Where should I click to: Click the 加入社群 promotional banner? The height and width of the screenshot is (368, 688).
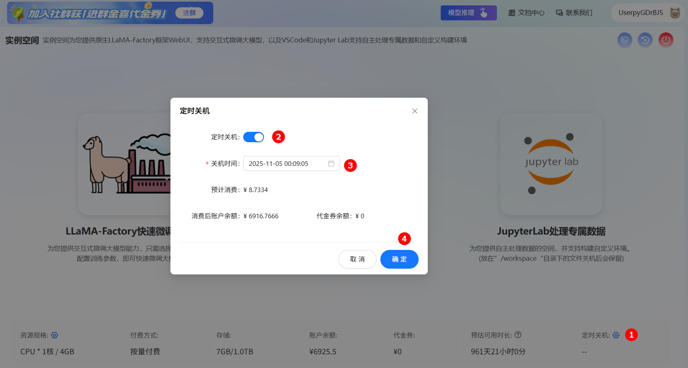pos(110,13)
